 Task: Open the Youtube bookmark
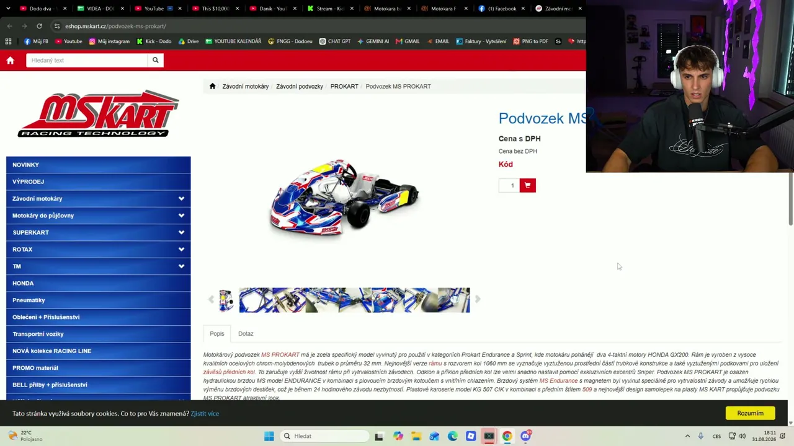point(69,42)
